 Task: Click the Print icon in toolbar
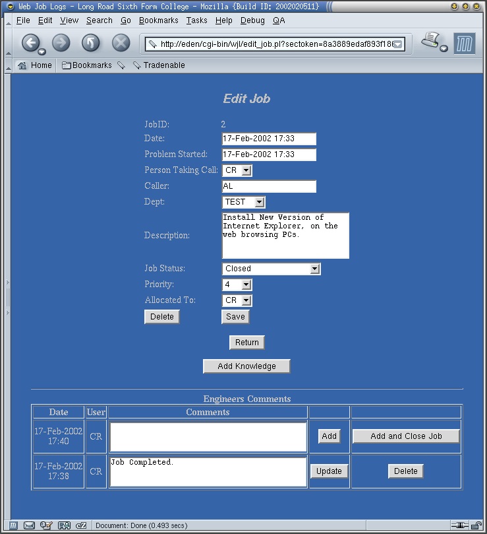point(431,40)
